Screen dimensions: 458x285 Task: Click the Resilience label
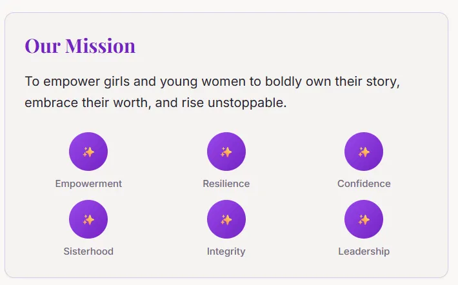(226, 184)
